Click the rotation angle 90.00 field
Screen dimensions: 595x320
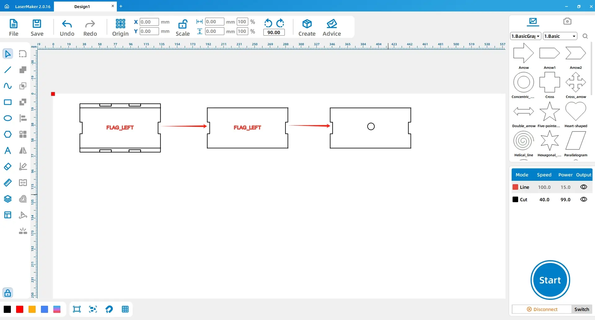point(274,32)
